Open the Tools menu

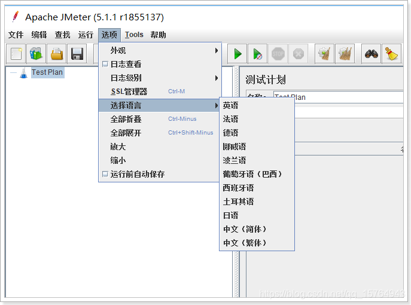[x=134, y=35]
